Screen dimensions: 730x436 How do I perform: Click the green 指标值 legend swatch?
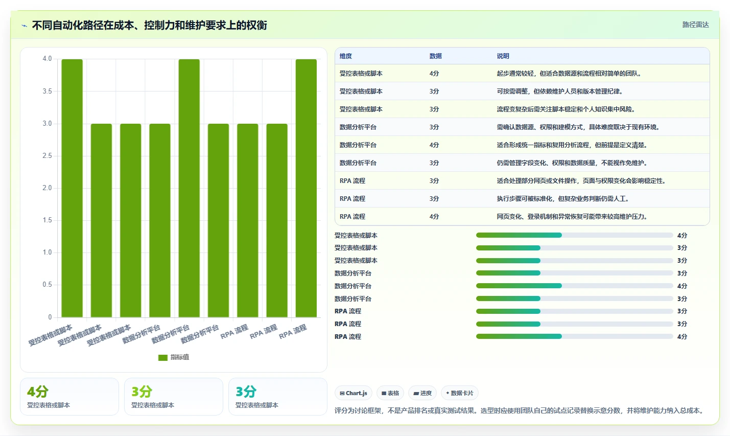[163, 357]
